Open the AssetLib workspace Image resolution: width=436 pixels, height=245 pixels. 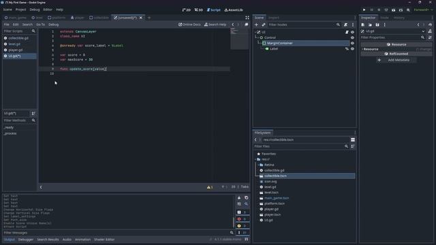234,10
